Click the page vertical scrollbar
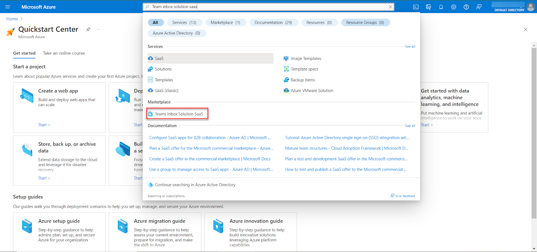The width and height of the screenshot is (537, 252). point(534,133)
